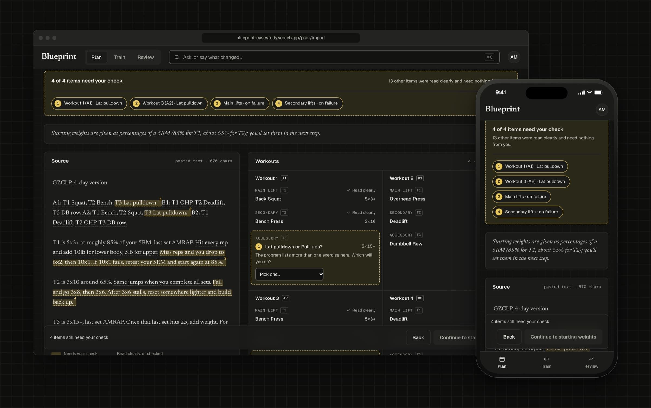Click the B1 badge beside Workout 2

[x=420, y=178]
